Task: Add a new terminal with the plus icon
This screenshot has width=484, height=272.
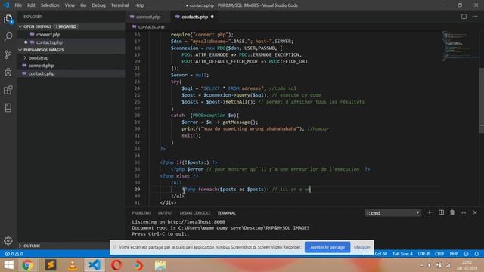Action: (x=430, y=212)
